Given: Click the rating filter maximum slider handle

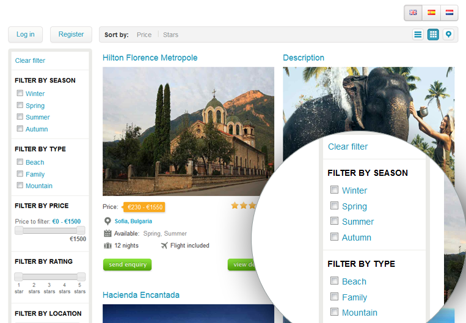Looking at the screenshot, I should pos(81,277).
